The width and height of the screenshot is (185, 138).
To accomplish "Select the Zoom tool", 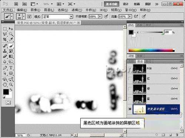I will (x=11, y=84).
